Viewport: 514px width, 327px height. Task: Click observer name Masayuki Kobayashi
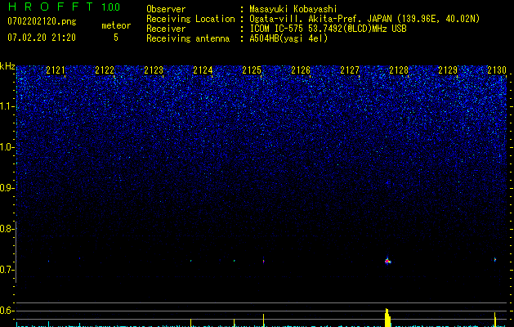pyautogui.click(x=293, y=9)
